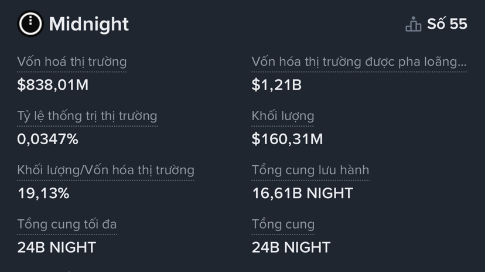Select the 24B NIGHT total supply value

pos(291,247)
